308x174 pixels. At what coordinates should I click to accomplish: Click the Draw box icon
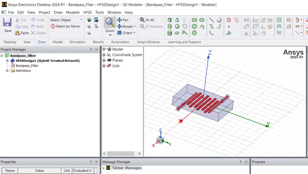[x=170, y=20]
